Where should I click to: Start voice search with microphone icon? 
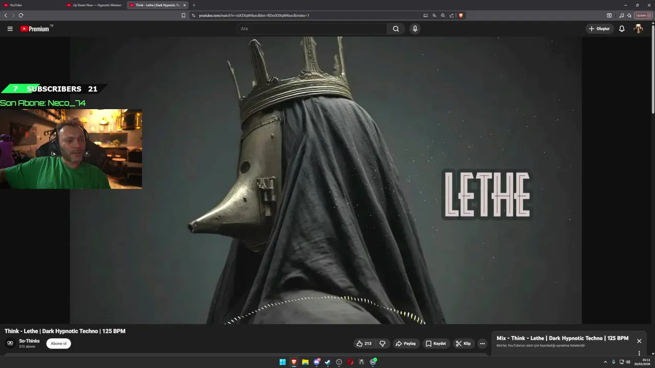[415, 29]
